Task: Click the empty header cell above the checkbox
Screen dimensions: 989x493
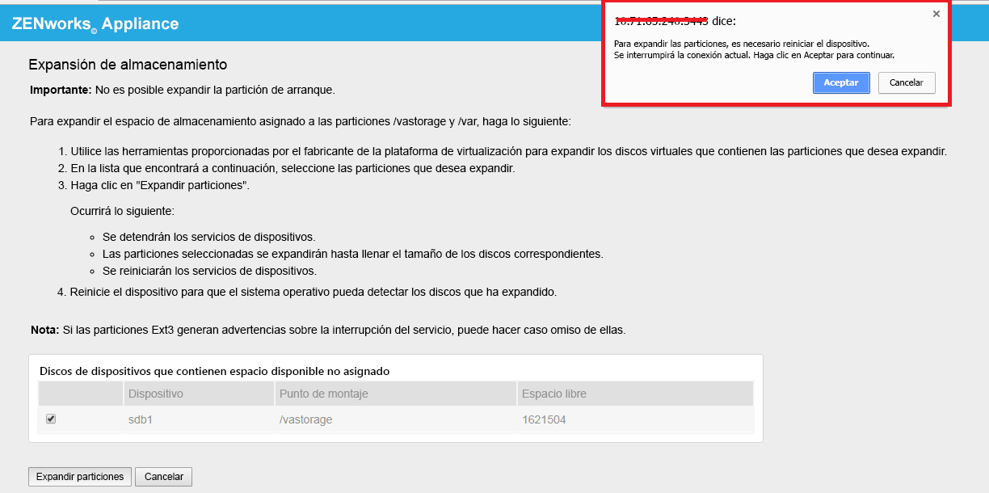Action: point(80,394)
